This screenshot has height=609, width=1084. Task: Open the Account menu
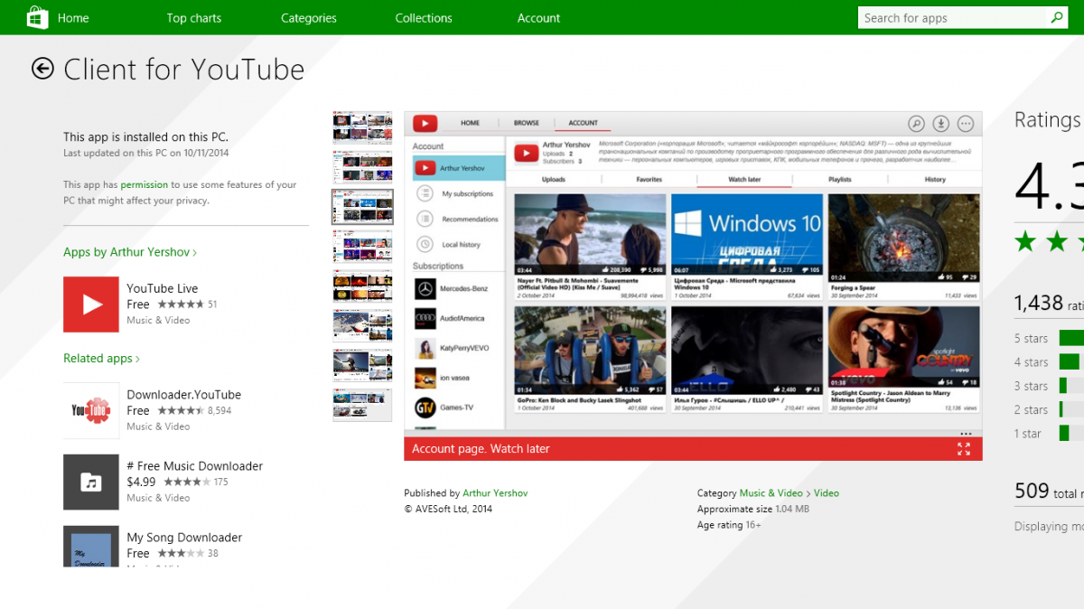tap(538, 18)
